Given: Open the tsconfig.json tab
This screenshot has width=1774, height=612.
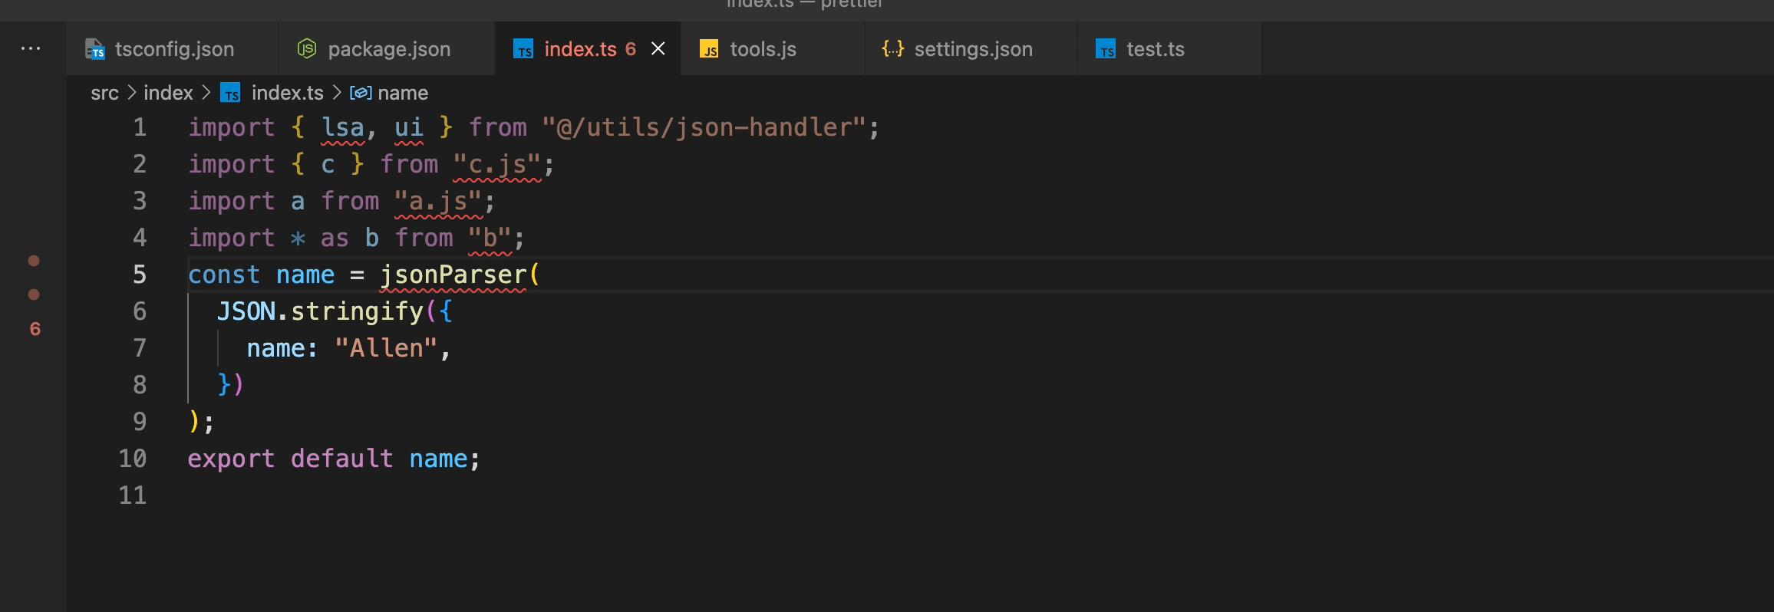Looking at the screenshot, I should 173,49.
